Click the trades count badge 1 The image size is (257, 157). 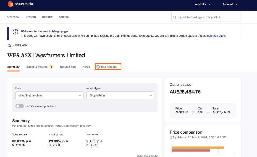pos(51,67)
